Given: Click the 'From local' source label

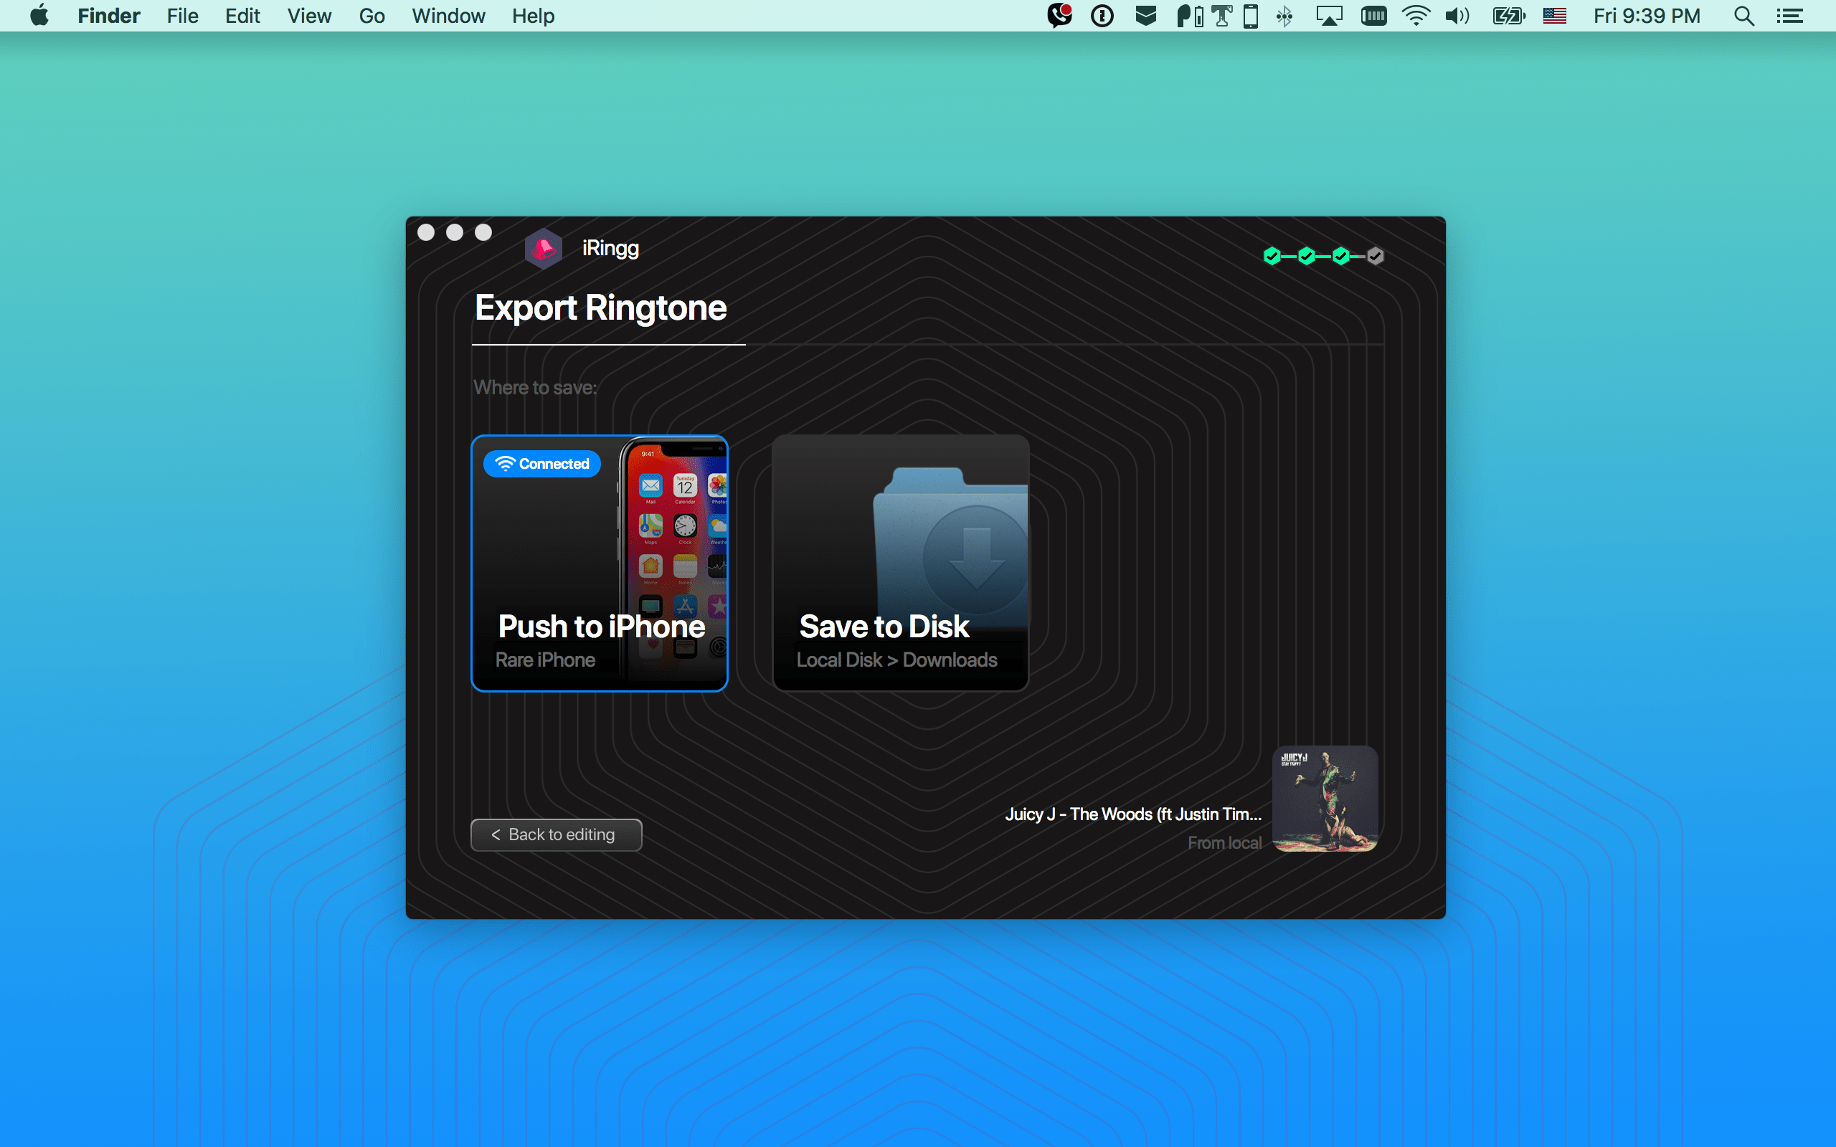Looking at the screenshot, I should (1224, 843).
